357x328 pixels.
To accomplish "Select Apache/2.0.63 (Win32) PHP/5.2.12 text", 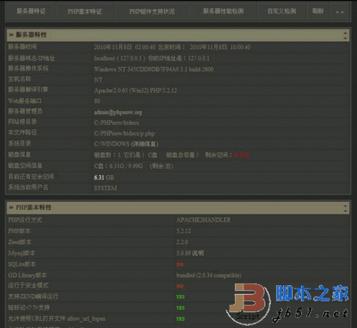I will 136,91.
